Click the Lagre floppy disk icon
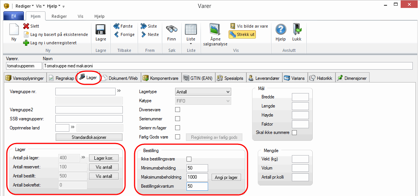Screen dimensions: 420x196 100,30
